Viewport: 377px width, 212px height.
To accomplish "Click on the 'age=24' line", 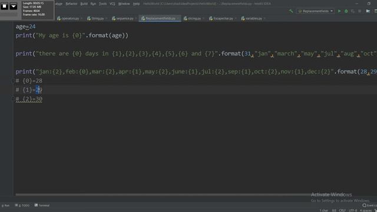I will pyautogui.click(x=25, y=26).
